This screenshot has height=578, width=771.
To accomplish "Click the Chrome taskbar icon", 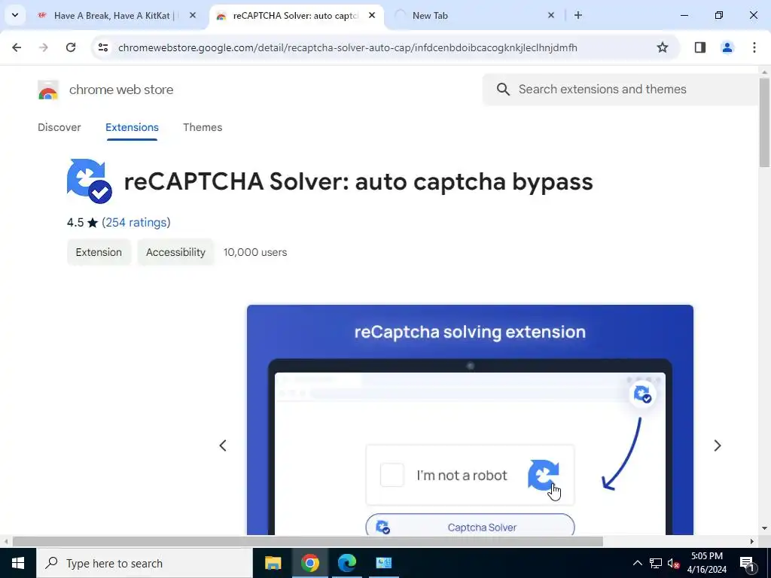I will click(x=309, y=563).
